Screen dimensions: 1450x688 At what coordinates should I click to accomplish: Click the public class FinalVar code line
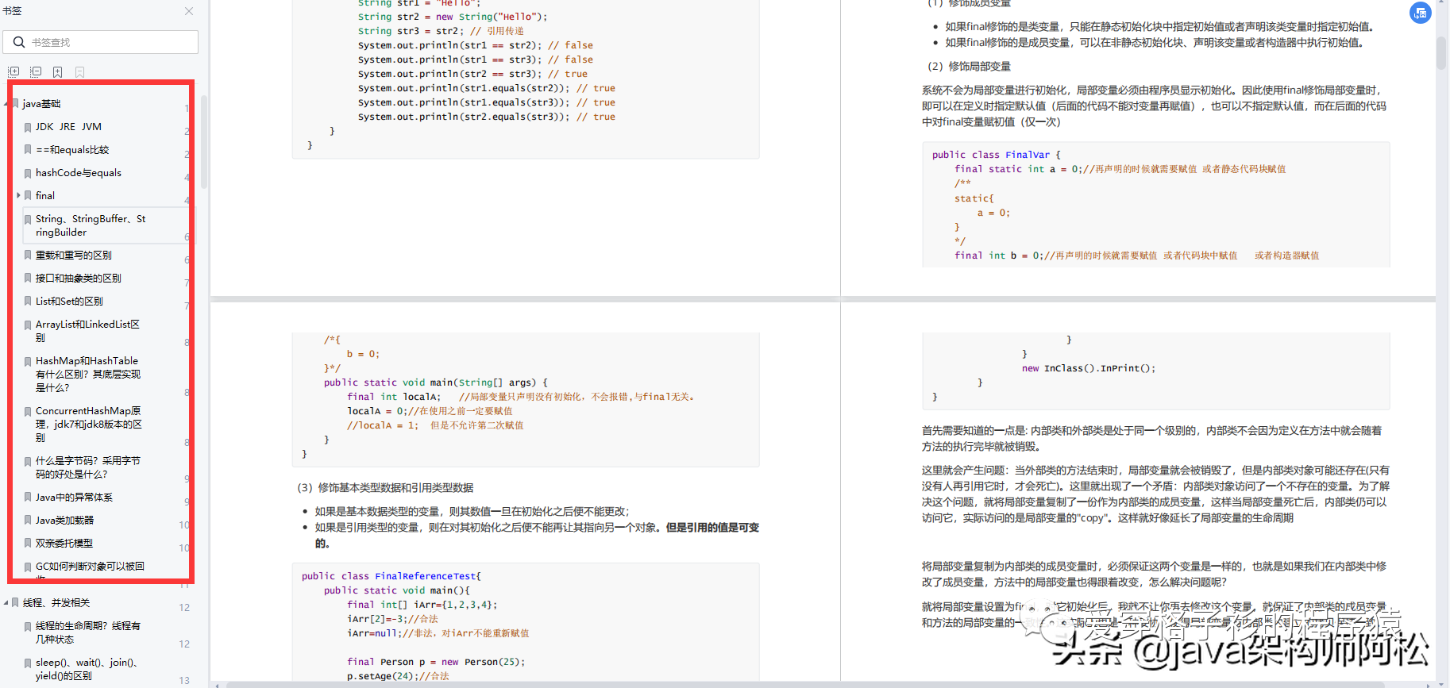[x=996, y=155]
